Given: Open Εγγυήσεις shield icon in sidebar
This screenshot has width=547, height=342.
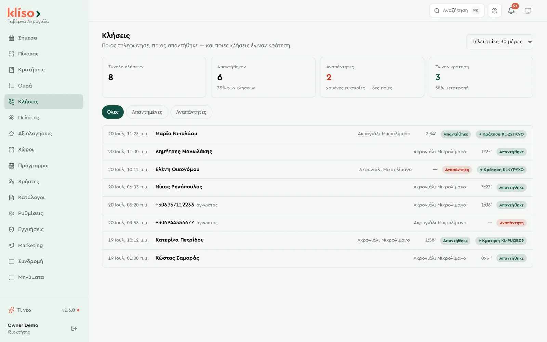Looking at the screenshot, I should click(x=11, y=229).
